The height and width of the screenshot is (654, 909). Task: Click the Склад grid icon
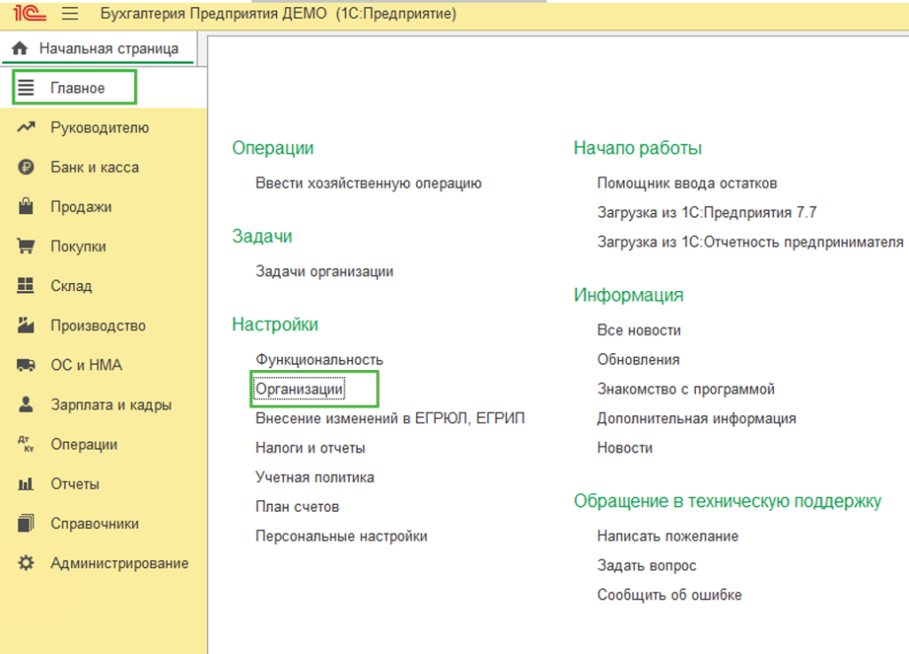click(x=26, y=285)
